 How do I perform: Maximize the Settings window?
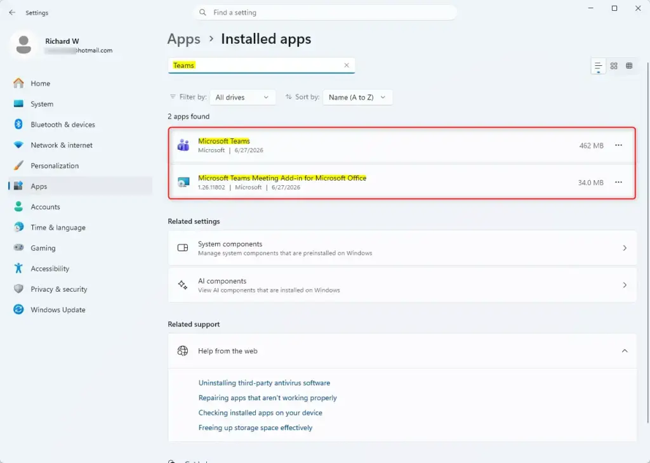(614, 8)
